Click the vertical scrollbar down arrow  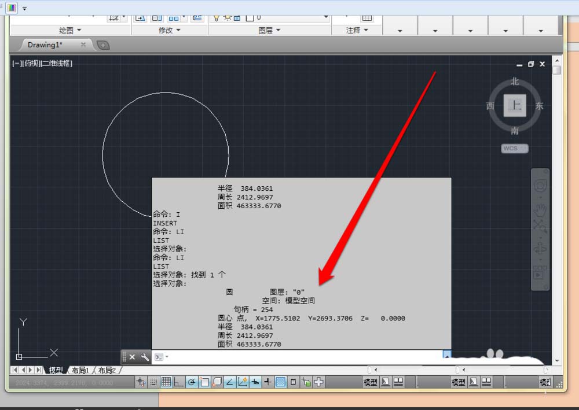(x=557, y=361)
